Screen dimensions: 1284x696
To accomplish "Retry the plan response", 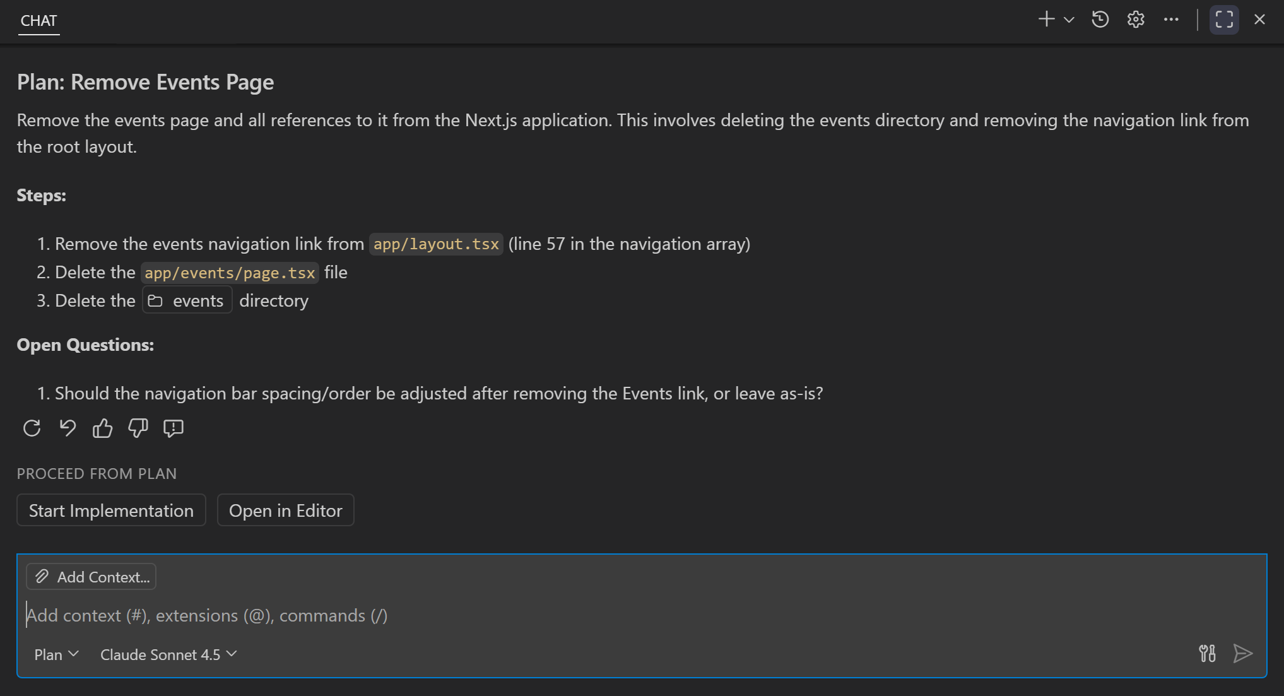I will (x=32, y=428).
